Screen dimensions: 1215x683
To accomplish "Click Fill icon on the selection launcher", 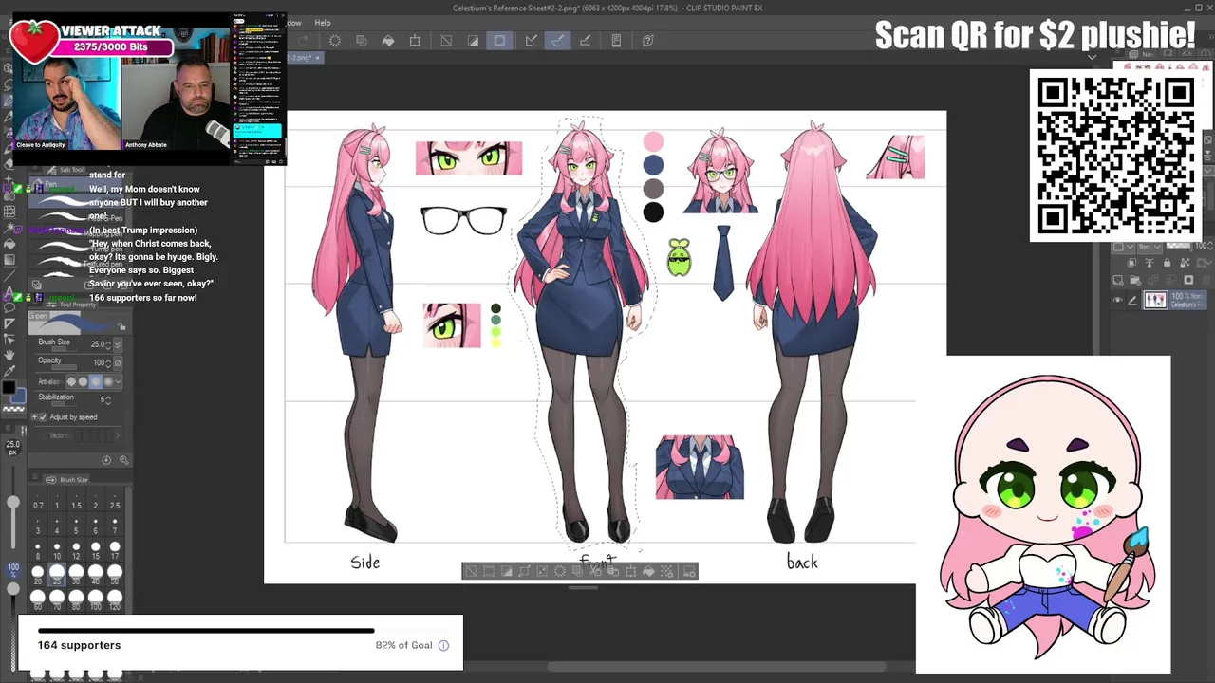I will (648, 571).
